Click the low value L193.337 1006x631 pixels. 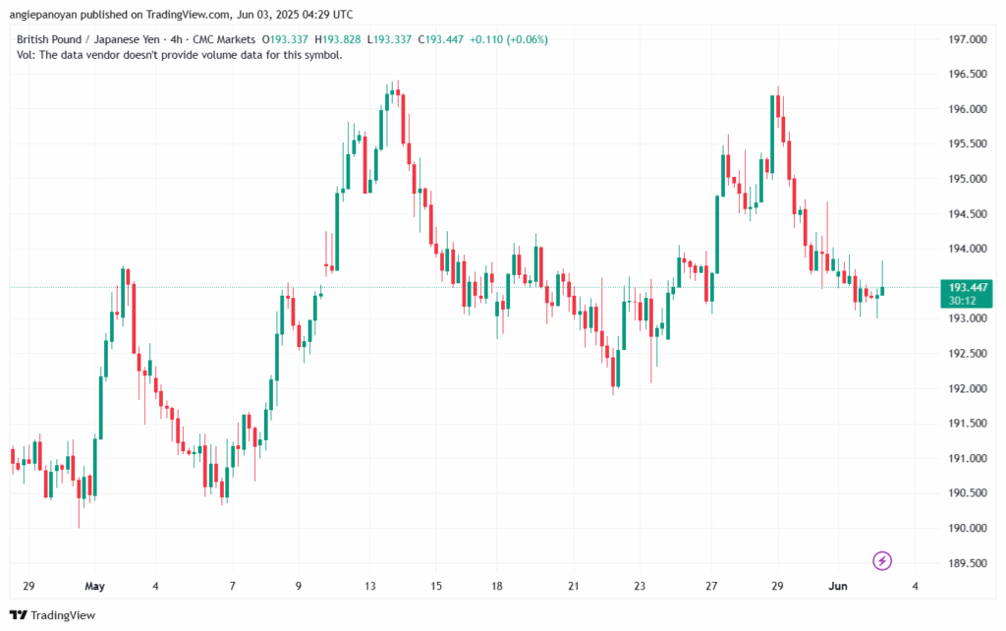tap(389, 39)
